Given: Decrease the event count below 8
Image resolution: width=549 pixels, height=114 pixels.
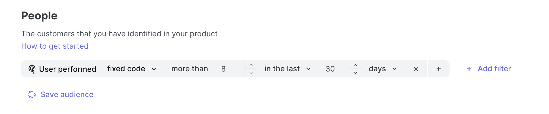Looking at the screenshot, I should [x=251, y=73].
